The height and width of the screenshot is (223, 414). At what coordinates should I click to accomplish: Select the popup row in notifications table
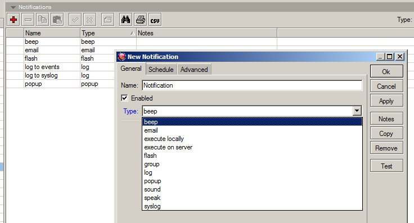(61, 84)
